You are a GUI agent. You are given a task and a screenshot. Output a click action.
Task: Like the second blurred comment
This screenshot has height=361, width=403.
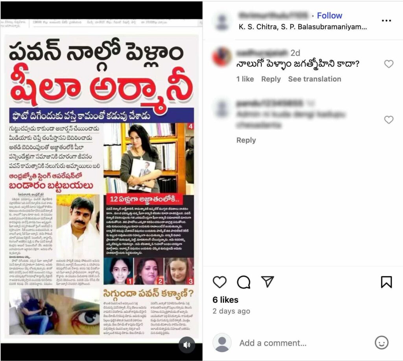(x=388, y=120)
